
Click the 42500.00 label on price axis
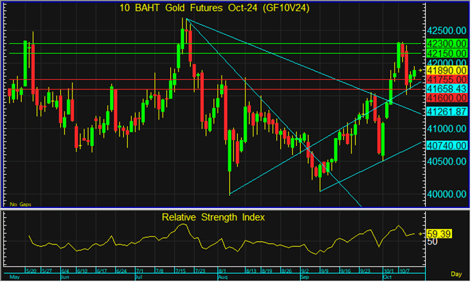click(x=446, y=31)
